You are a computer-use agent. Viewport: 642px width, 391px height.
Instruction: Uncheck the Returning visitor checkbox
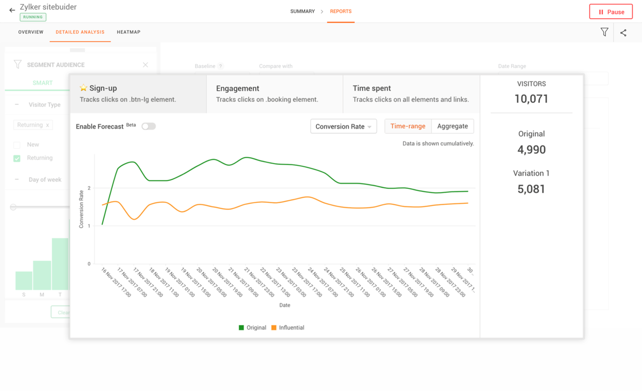17,158
